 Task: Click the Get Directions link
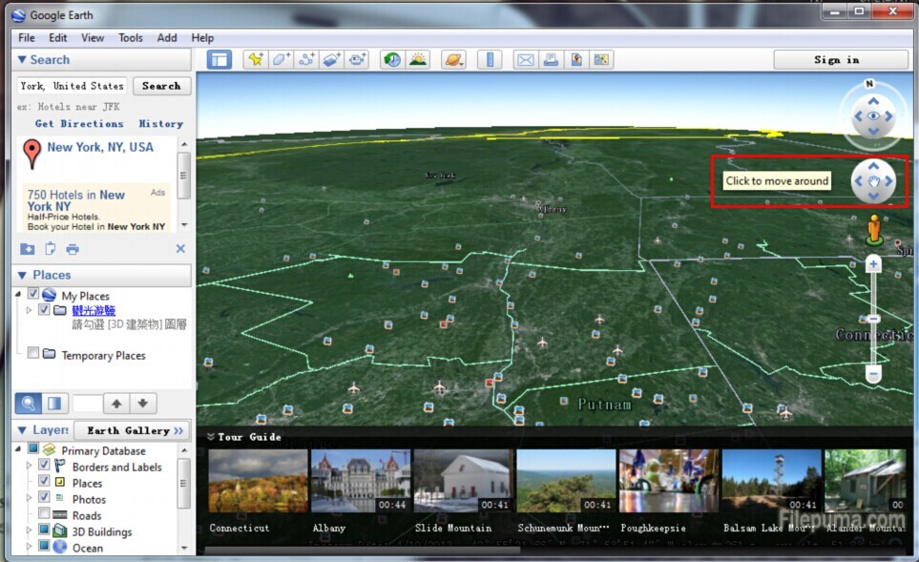79,124
